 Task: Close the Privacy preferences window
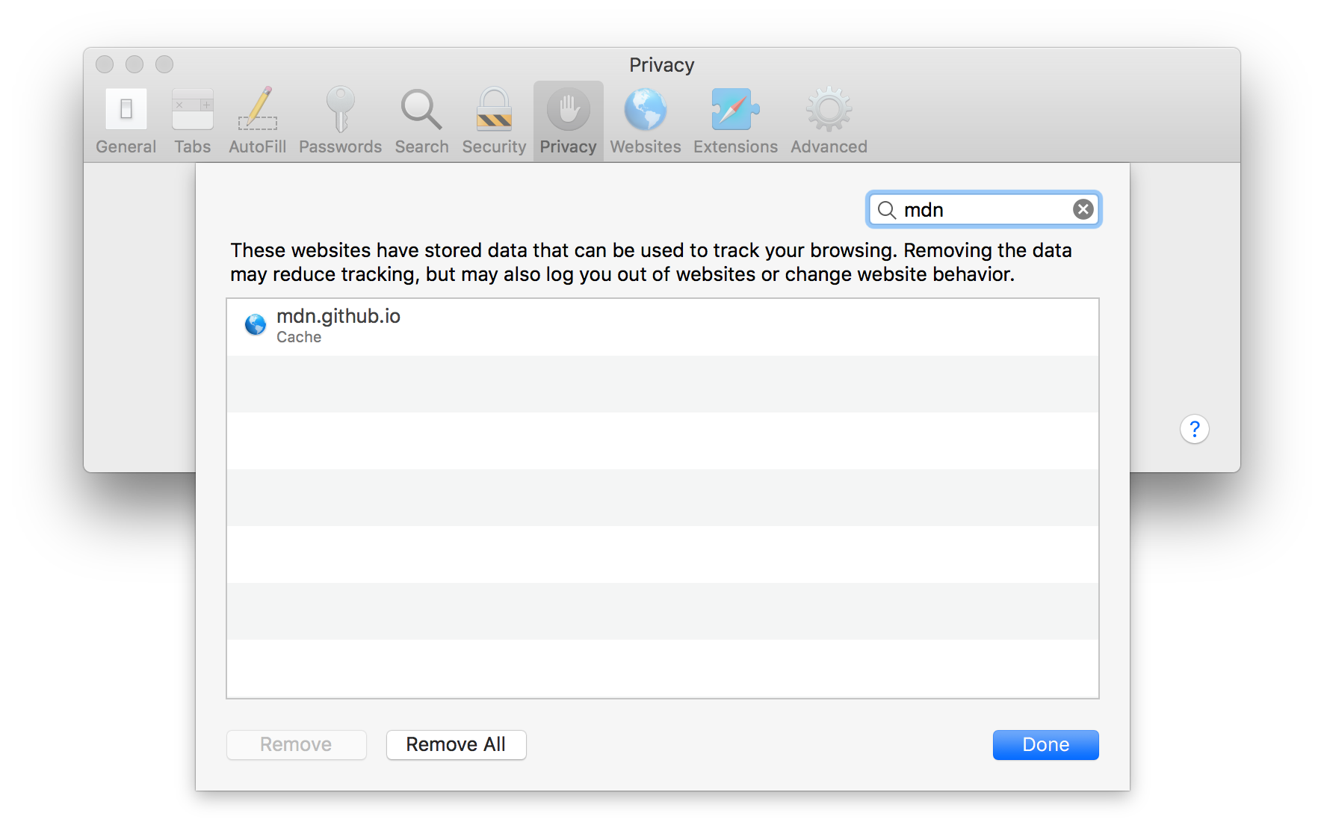(105, 64)
